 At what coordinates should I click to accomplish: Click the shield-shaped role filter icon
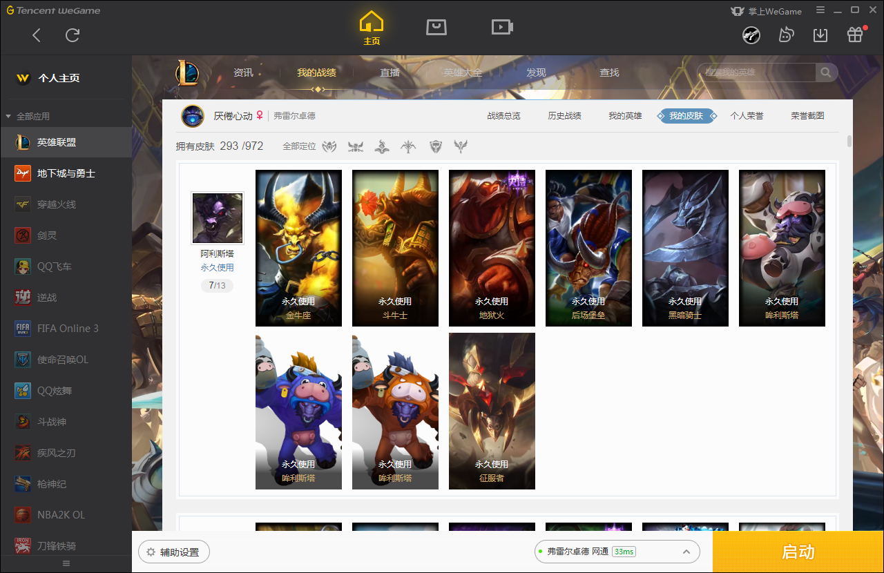click(435, 146)
